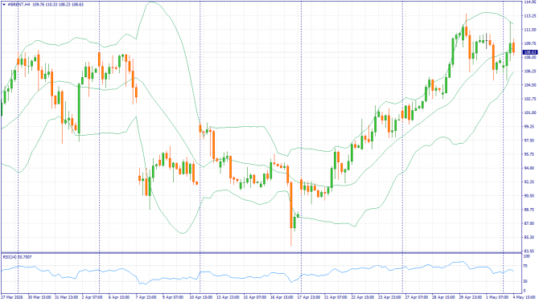Click the 101.00 price axis label
The width and height of the screenshot is (539, 302).
[x=530, y=113]
